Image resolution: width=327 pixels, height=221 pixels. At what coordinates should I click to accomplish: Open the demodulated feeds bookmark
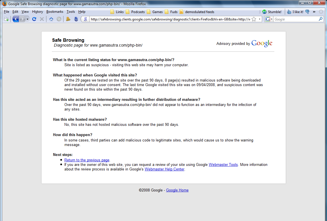pyautogui.click(x=197, y=12)
